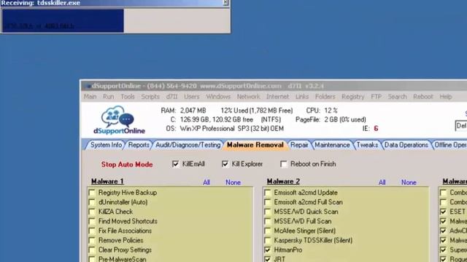Check Find Moved Shortcuts
The image size is (467, 262).
(92, 221)
